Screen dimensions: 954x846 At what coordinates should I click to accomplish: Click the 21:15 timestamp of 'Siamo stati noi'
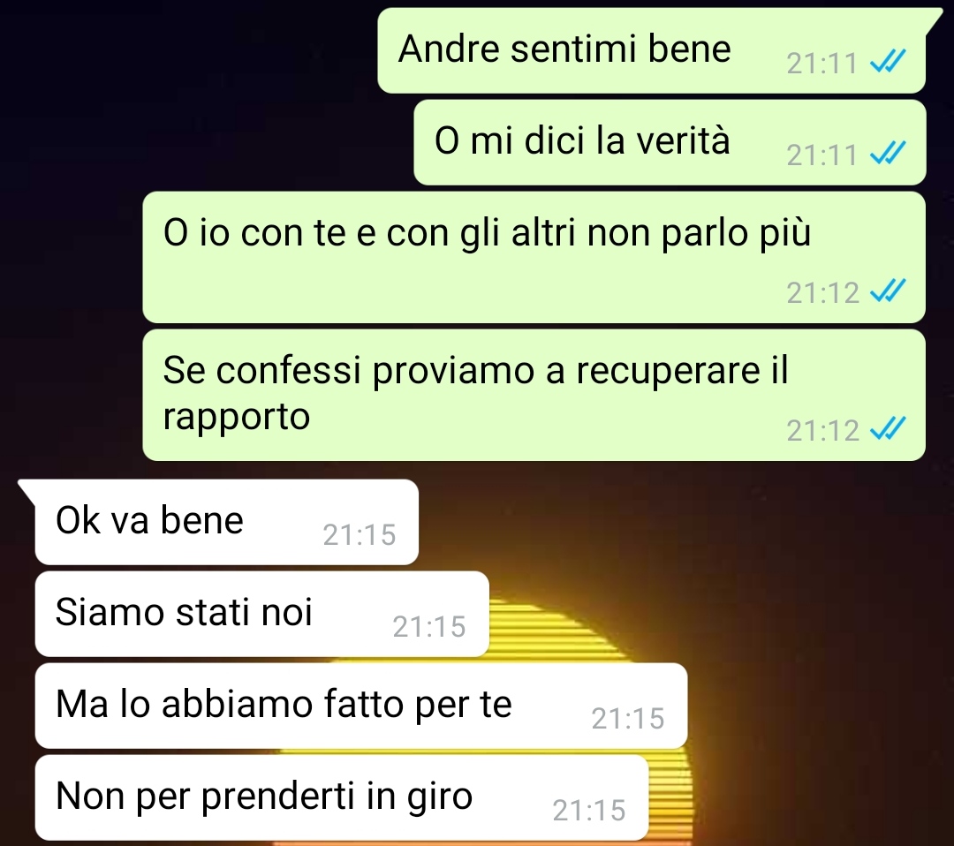429,627
